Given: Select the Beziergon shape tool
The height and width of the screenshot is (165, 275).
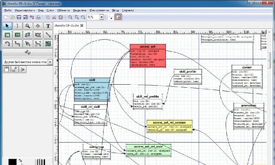Looking at the screenshot, I should (x=38, y=35).
